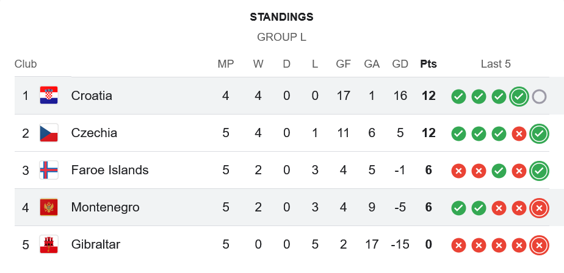564x273 pixels.
Task: Open the Montenegro team name
Action: 105,207
